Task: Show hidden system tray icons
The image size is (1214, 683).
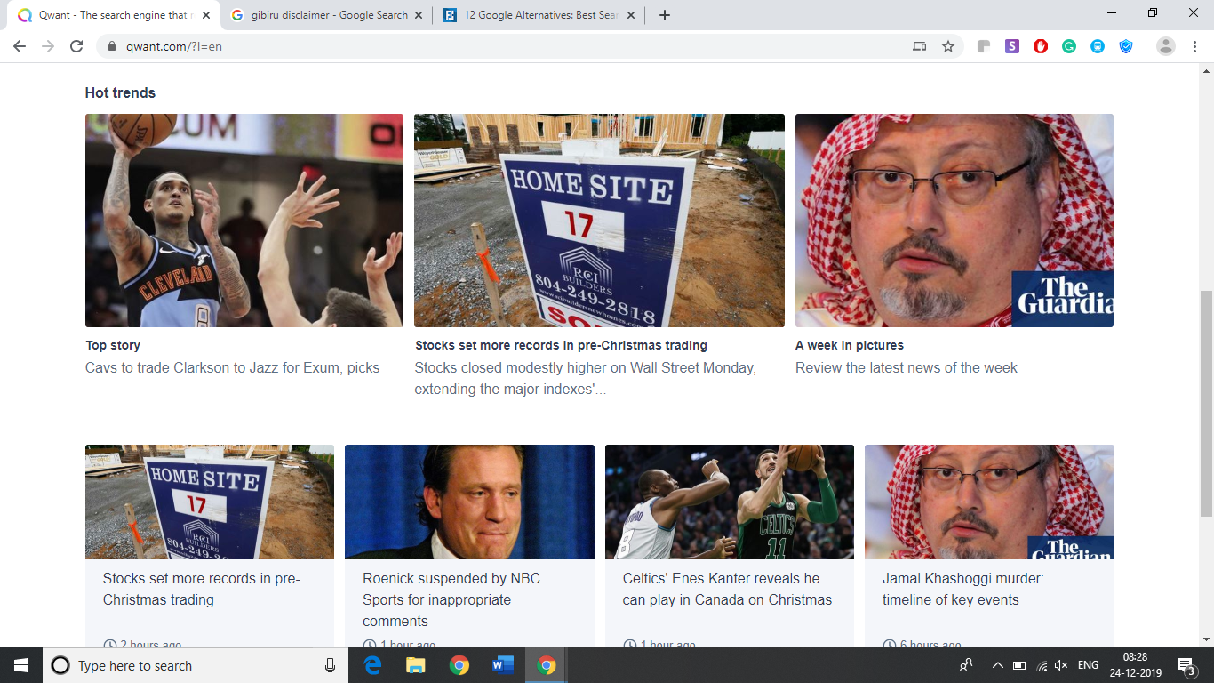Action: [998, 665]
